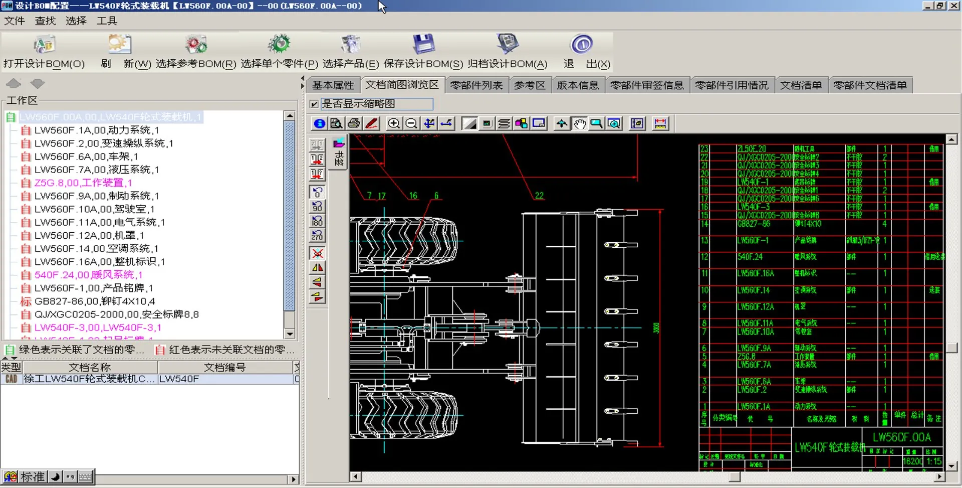Viewport: 962px width, 488px height.
Task: Open the layers stack icon
Action: pyautogui.click(x=504, y=123)
